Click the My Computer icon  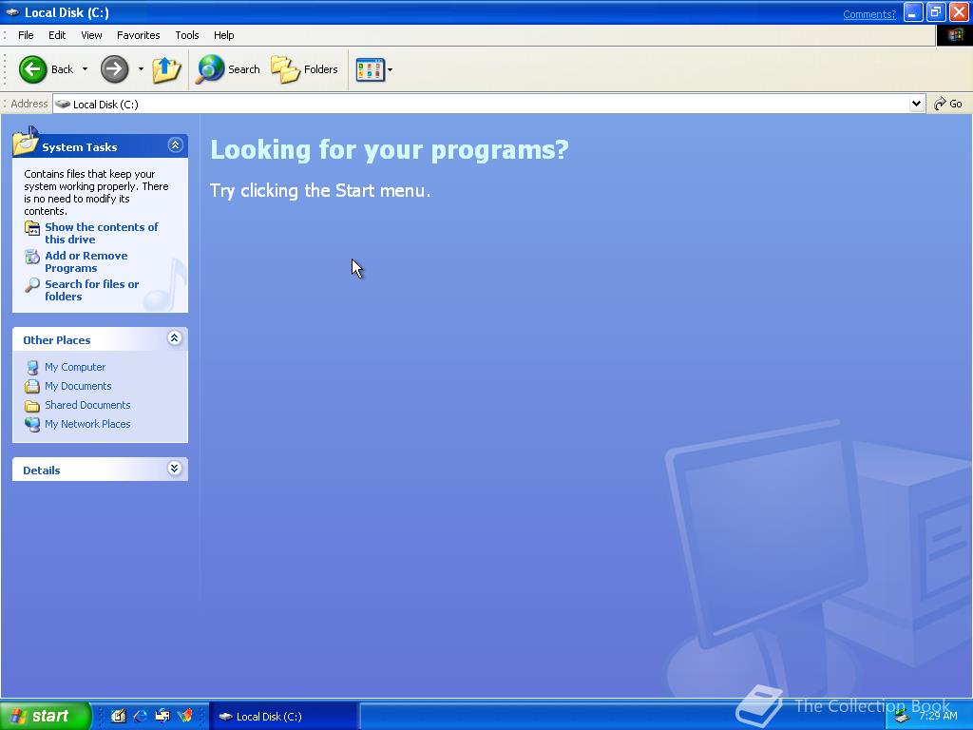(32, 368)
